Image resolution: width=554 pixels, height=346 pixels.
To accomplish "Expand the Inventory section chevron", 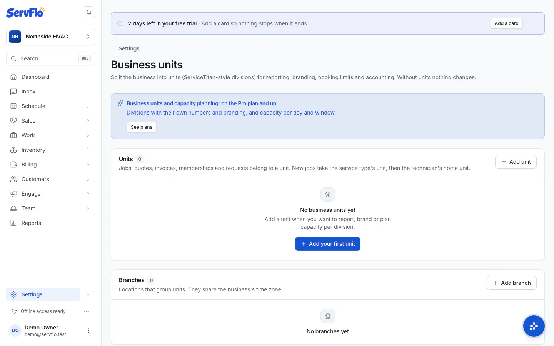I will 88,150.
